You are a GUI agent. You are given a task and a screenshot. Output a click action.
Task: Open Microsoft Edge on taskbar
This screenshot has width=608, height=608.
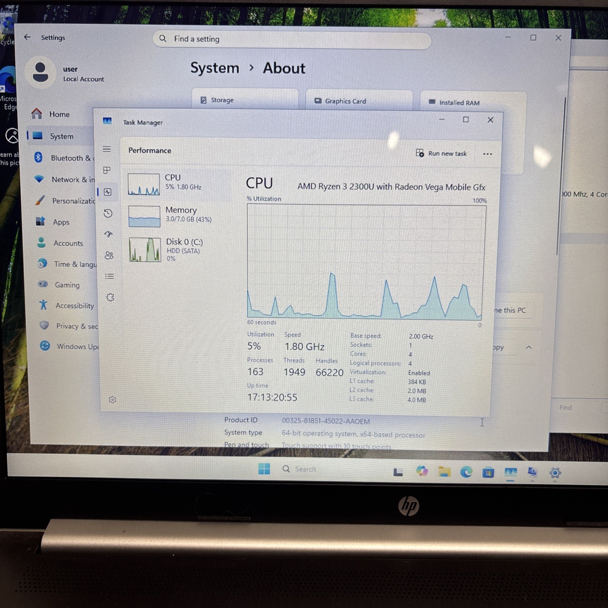(466, 472)
